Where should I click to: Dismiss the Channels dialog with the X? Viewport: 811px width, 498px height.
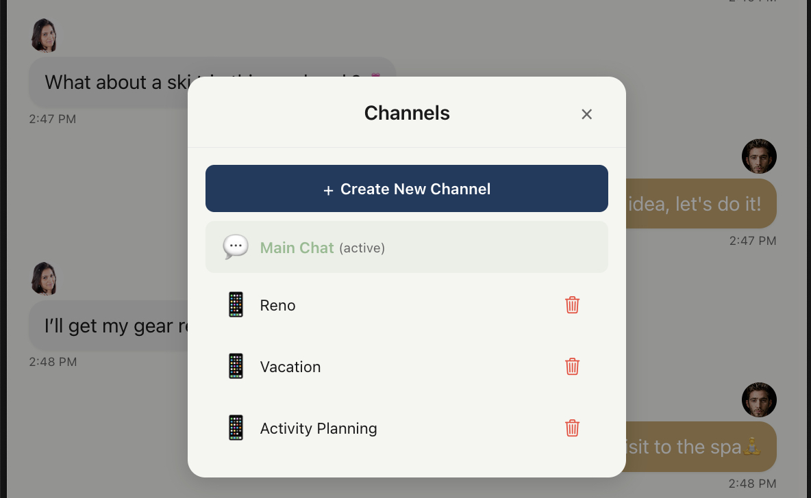[586, 114]
